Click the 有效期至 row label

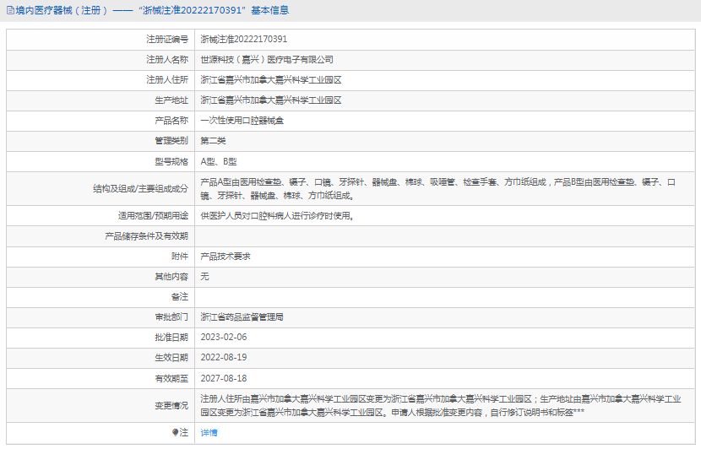pos(171,378)
